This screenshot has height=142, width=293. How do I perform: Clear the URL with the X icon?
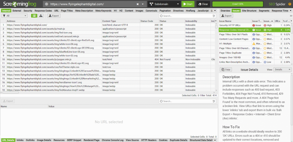click(138, 4)
